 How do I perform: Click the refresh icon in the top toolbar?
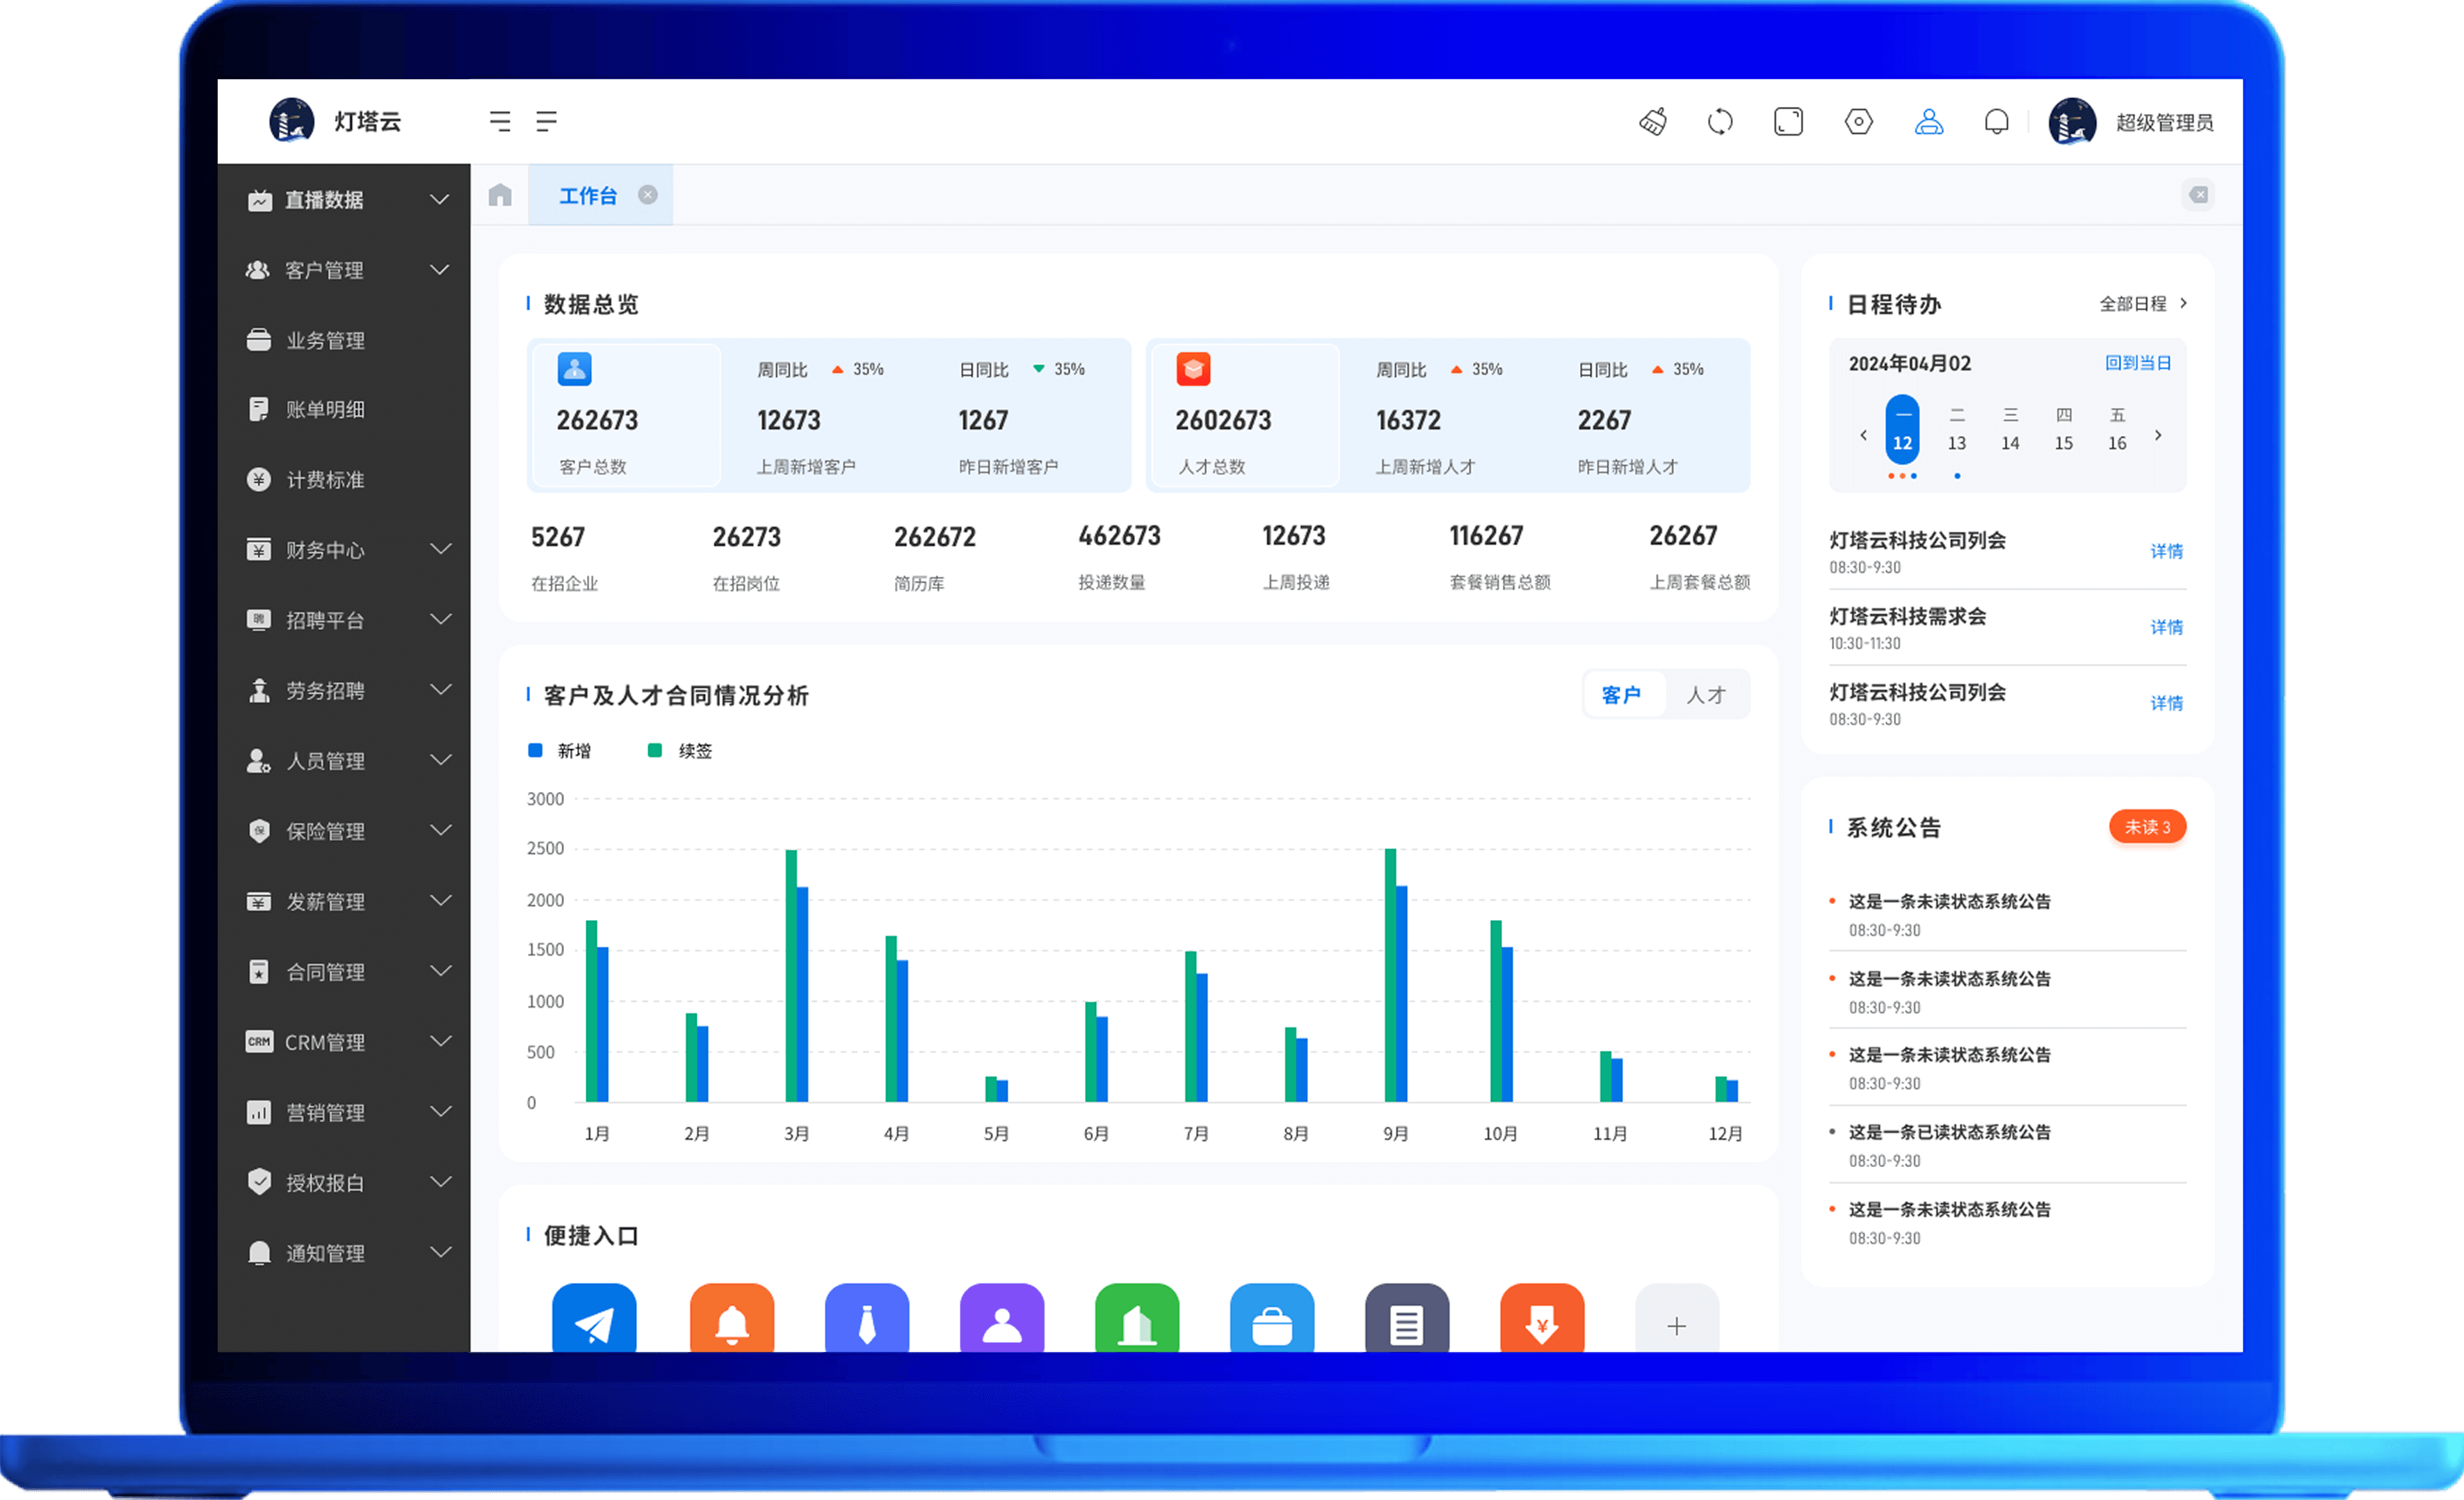tap(1722, 121)
